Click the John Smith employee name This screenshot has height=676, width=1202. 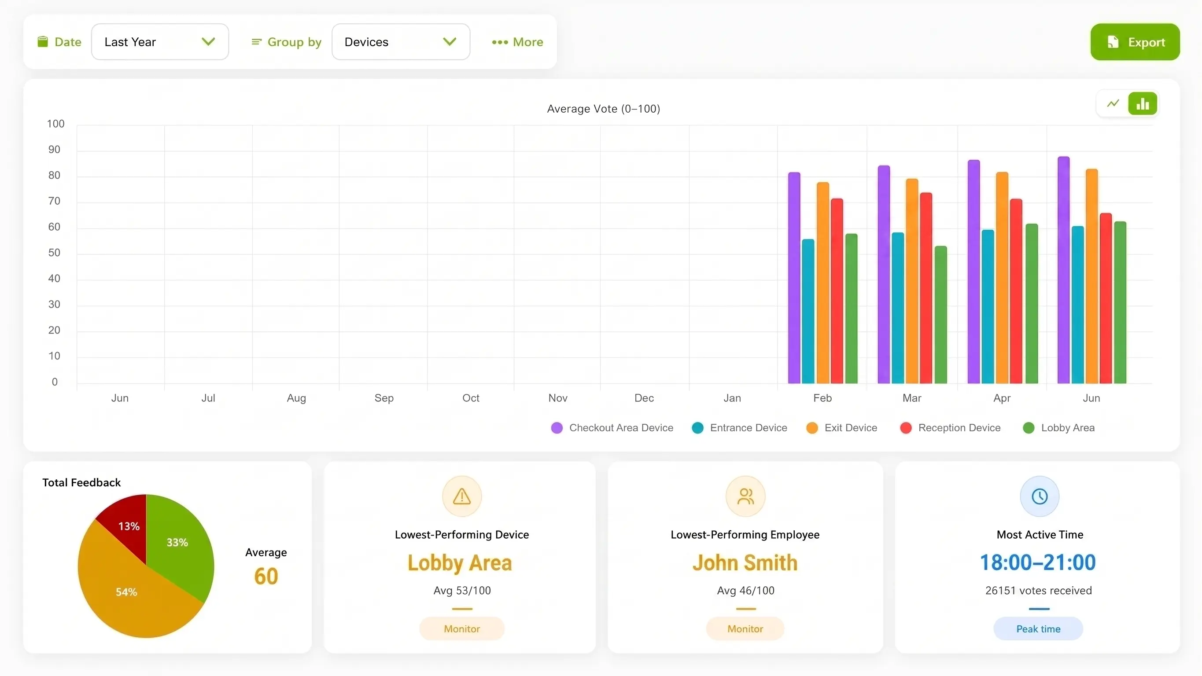pos(745,562)
